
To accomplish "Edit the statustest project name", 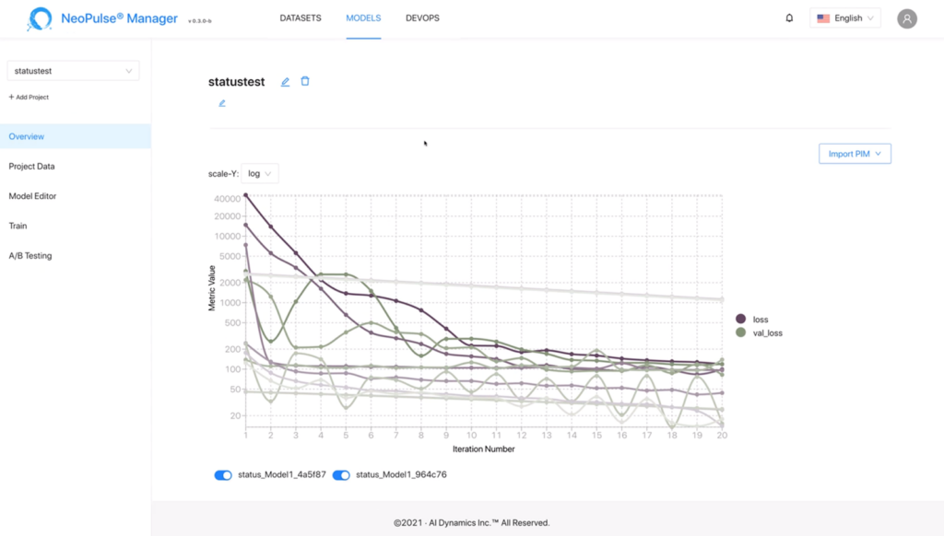I will coord(285,82).
